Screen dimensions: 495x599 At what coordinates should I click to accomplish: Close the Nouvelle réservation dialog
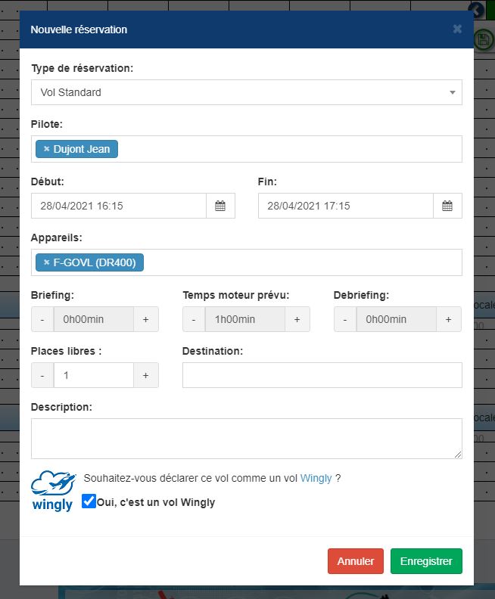457,29
